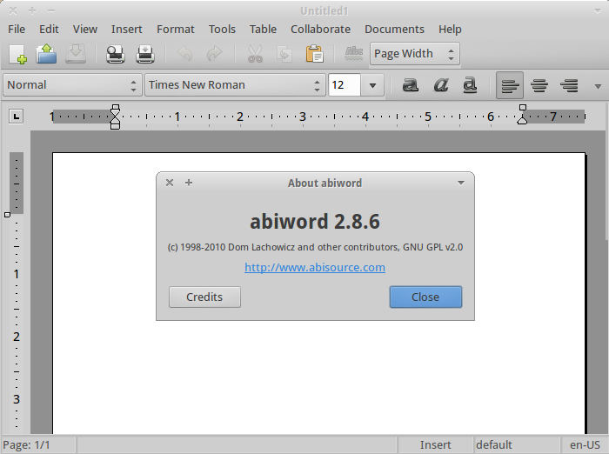
Task: Click the greyed-out Save icon
Action: tap(76, 54)
